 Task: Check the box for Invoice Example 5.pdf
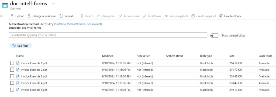12,90
